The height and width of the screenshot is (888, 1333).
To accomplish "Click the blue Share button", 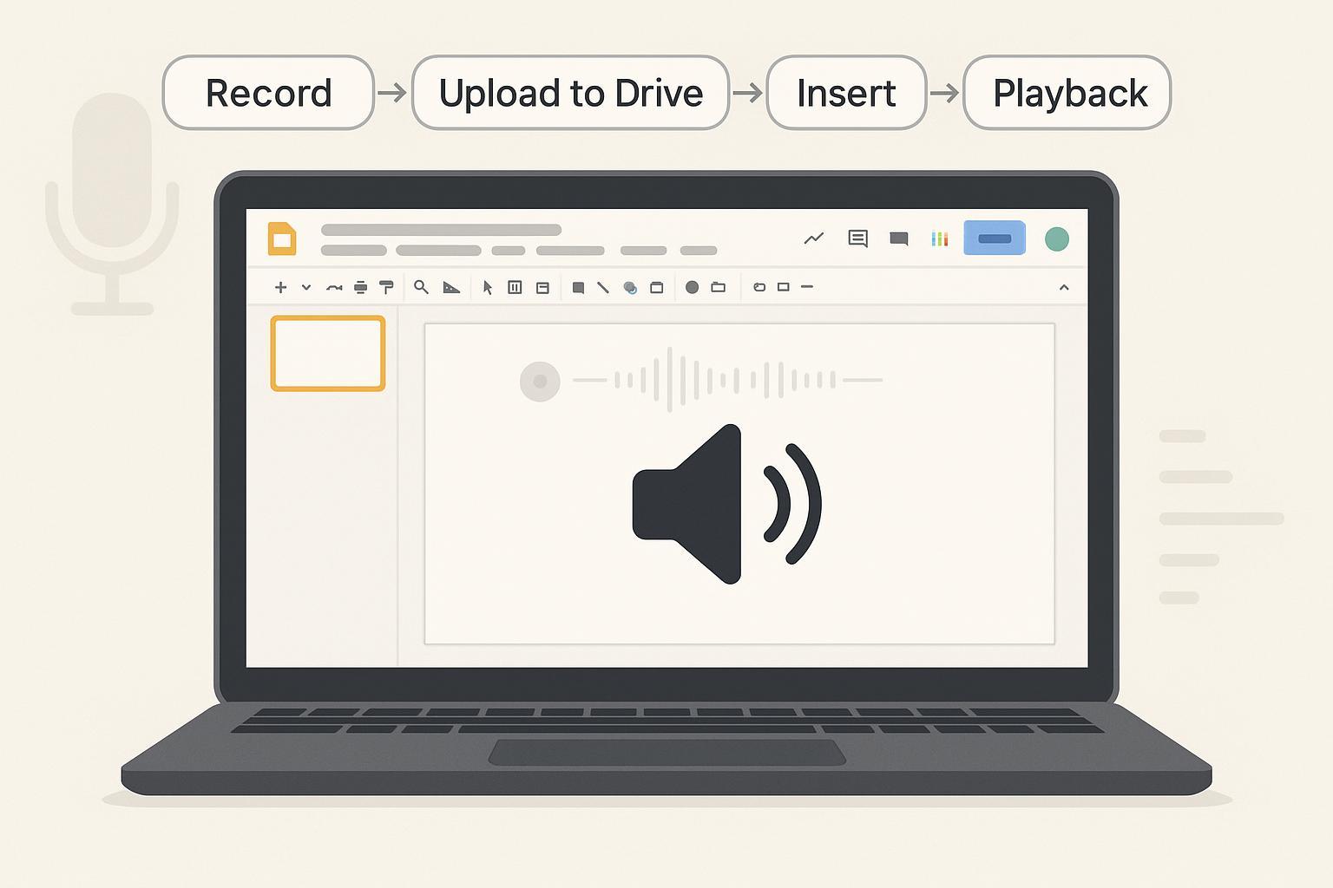I will [995, 238].
